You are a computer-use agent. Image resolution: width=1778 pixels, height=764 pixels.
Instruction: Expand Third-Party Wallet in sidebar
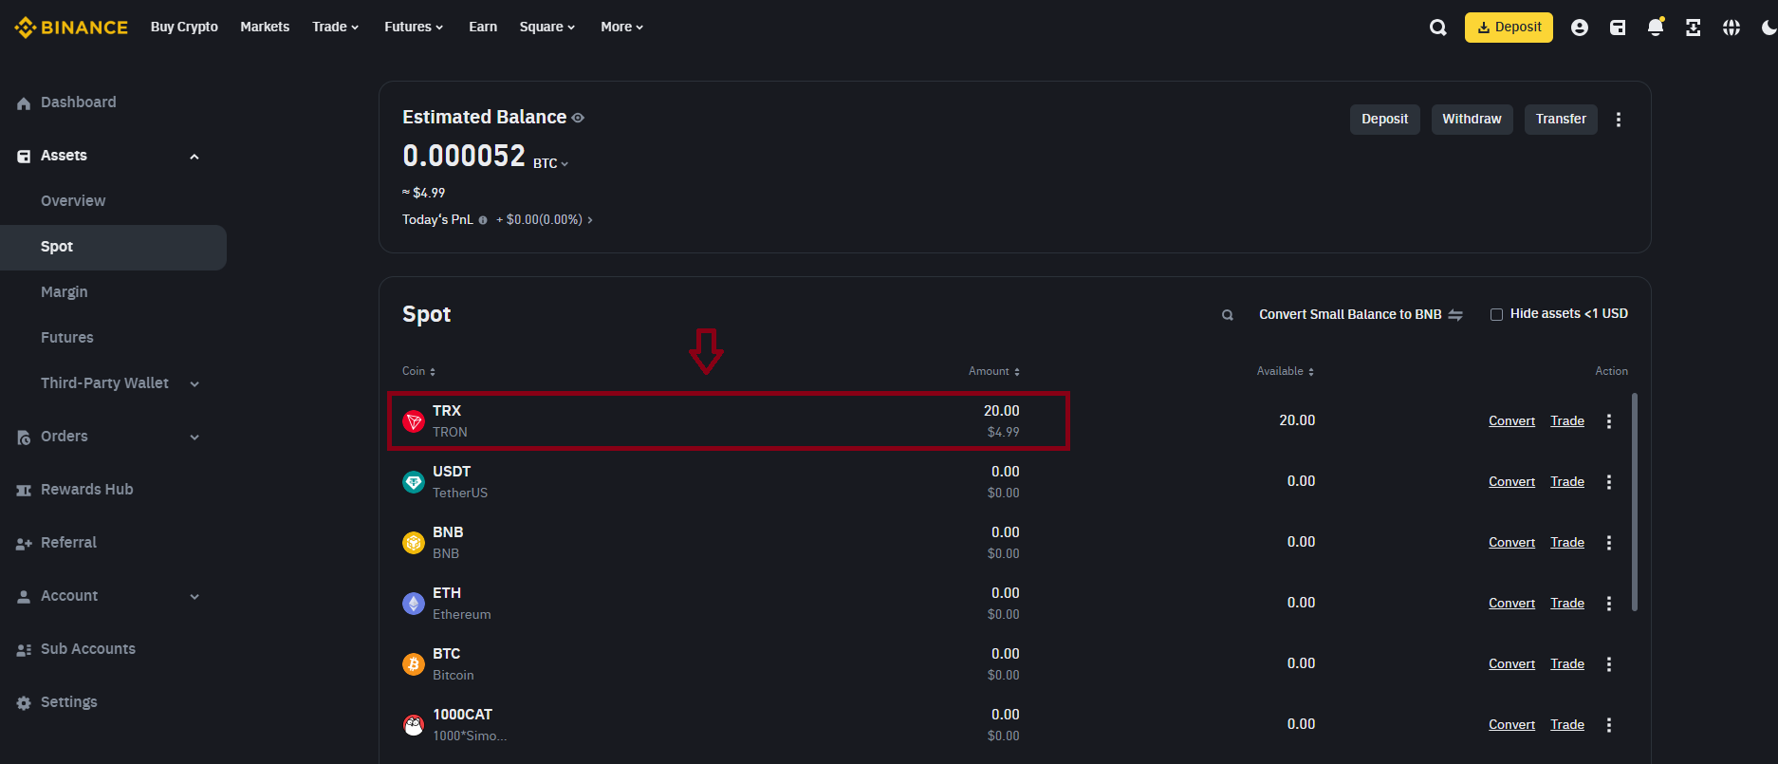click(194, 384)
